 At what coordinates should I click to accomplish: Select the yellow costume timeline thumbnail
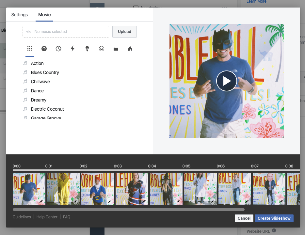(63, 189)
